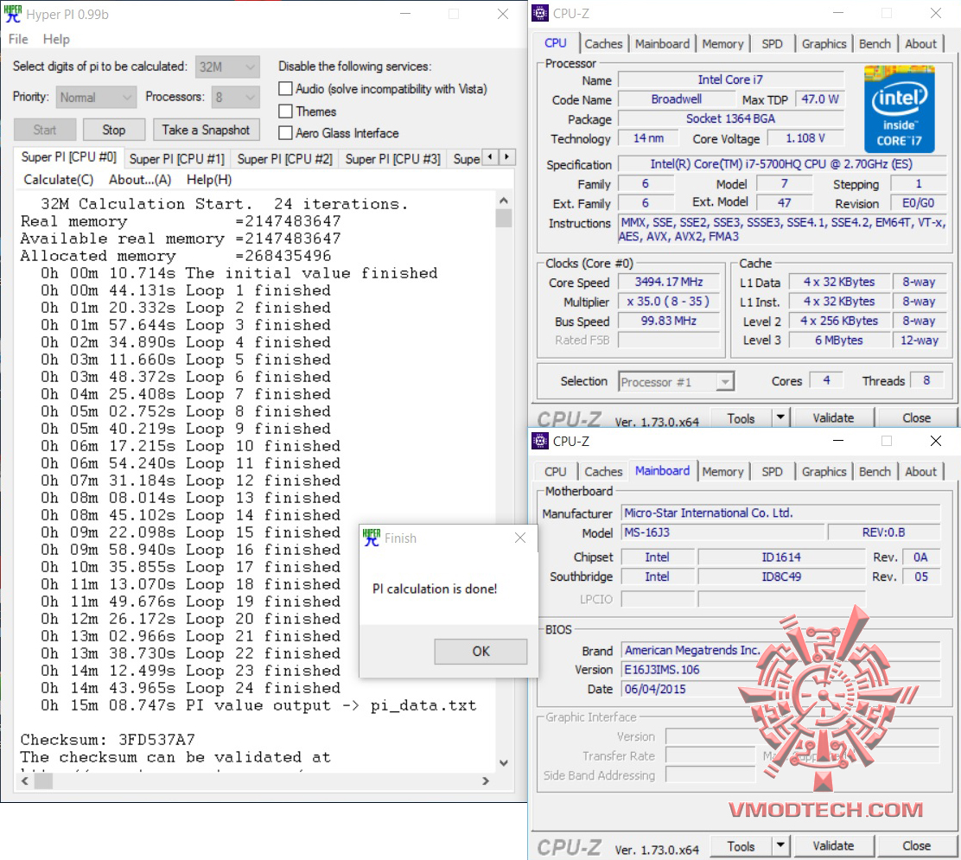The height and width of the screenshot is (860, 961).
Task: Click Tools in the bottom CPU-Z window
Action: pyautogui.click(x=741, y=846)
